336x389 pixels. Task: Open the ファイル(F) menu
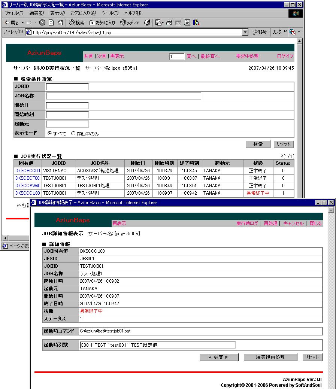tap(14, 13)
